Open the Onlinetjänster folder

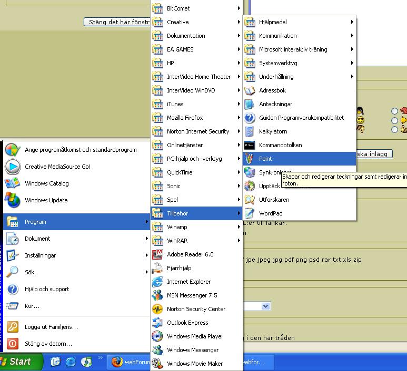pyautogui.click(x=196, y=145)
